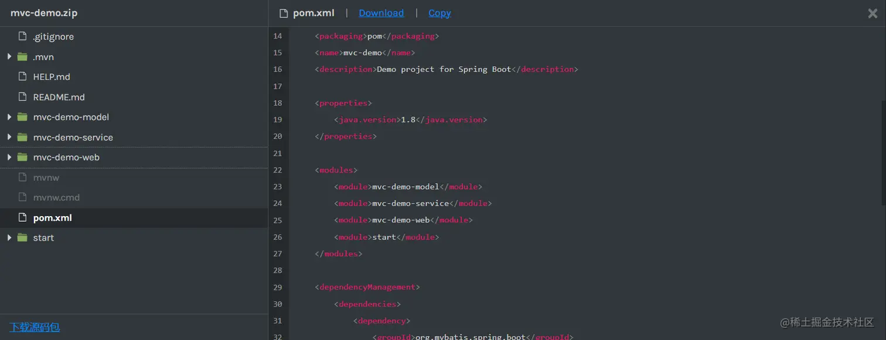Click the closing modules tag
Viewport: 886px width, 340px height.
(x=339, y=253)
